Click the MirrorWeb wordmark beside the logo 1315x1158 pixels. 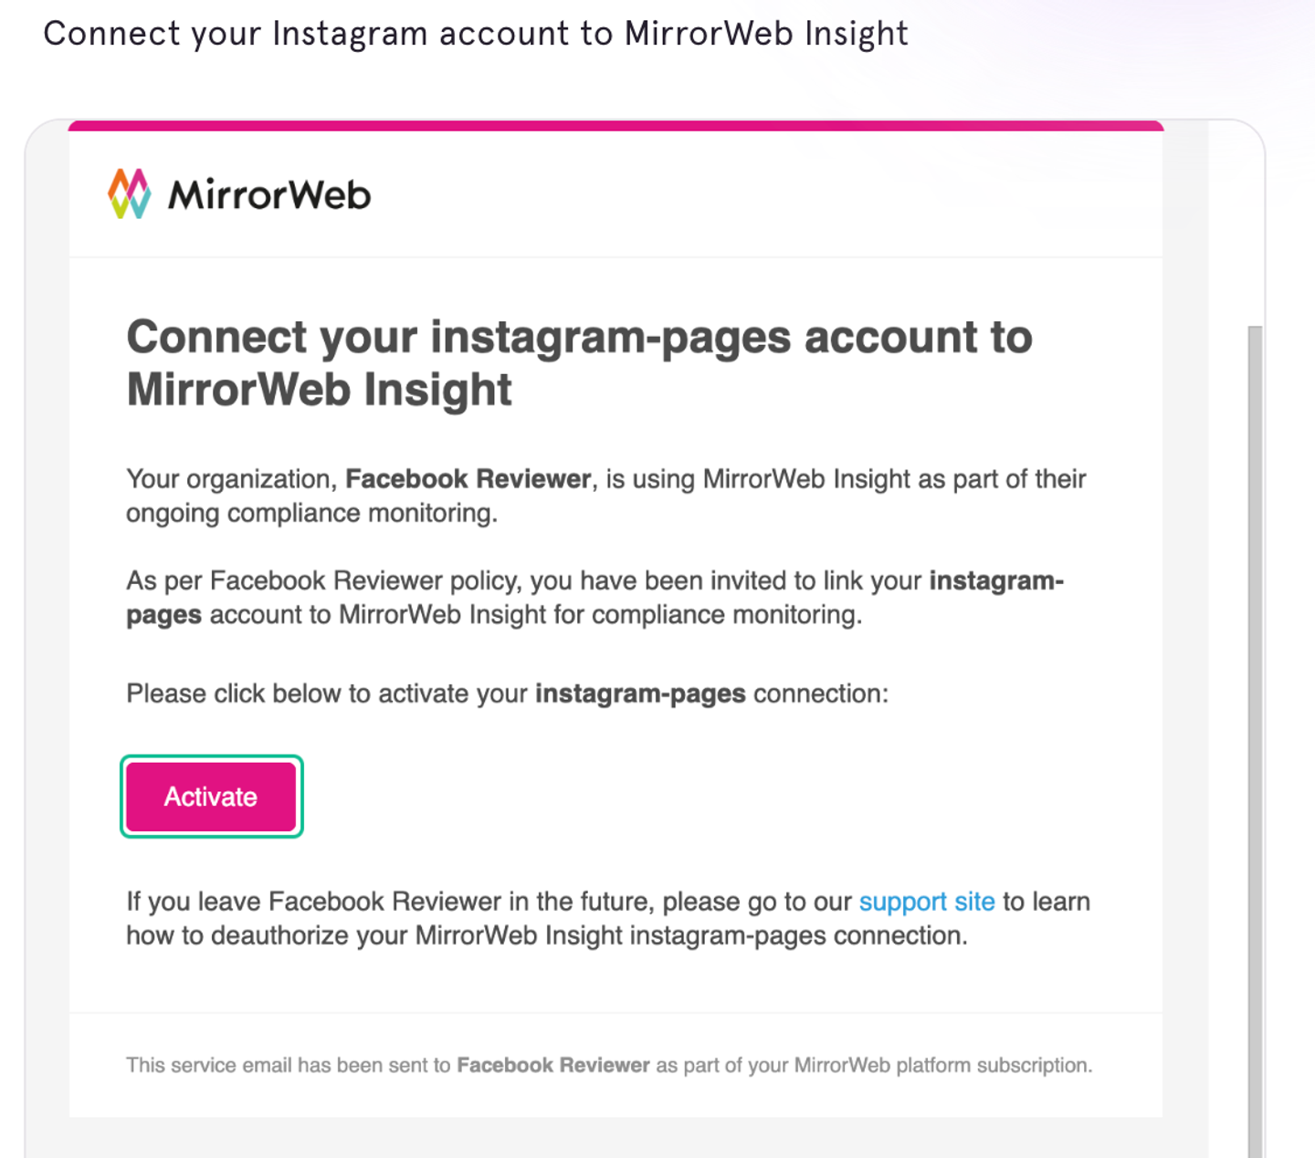click(269, 195)
